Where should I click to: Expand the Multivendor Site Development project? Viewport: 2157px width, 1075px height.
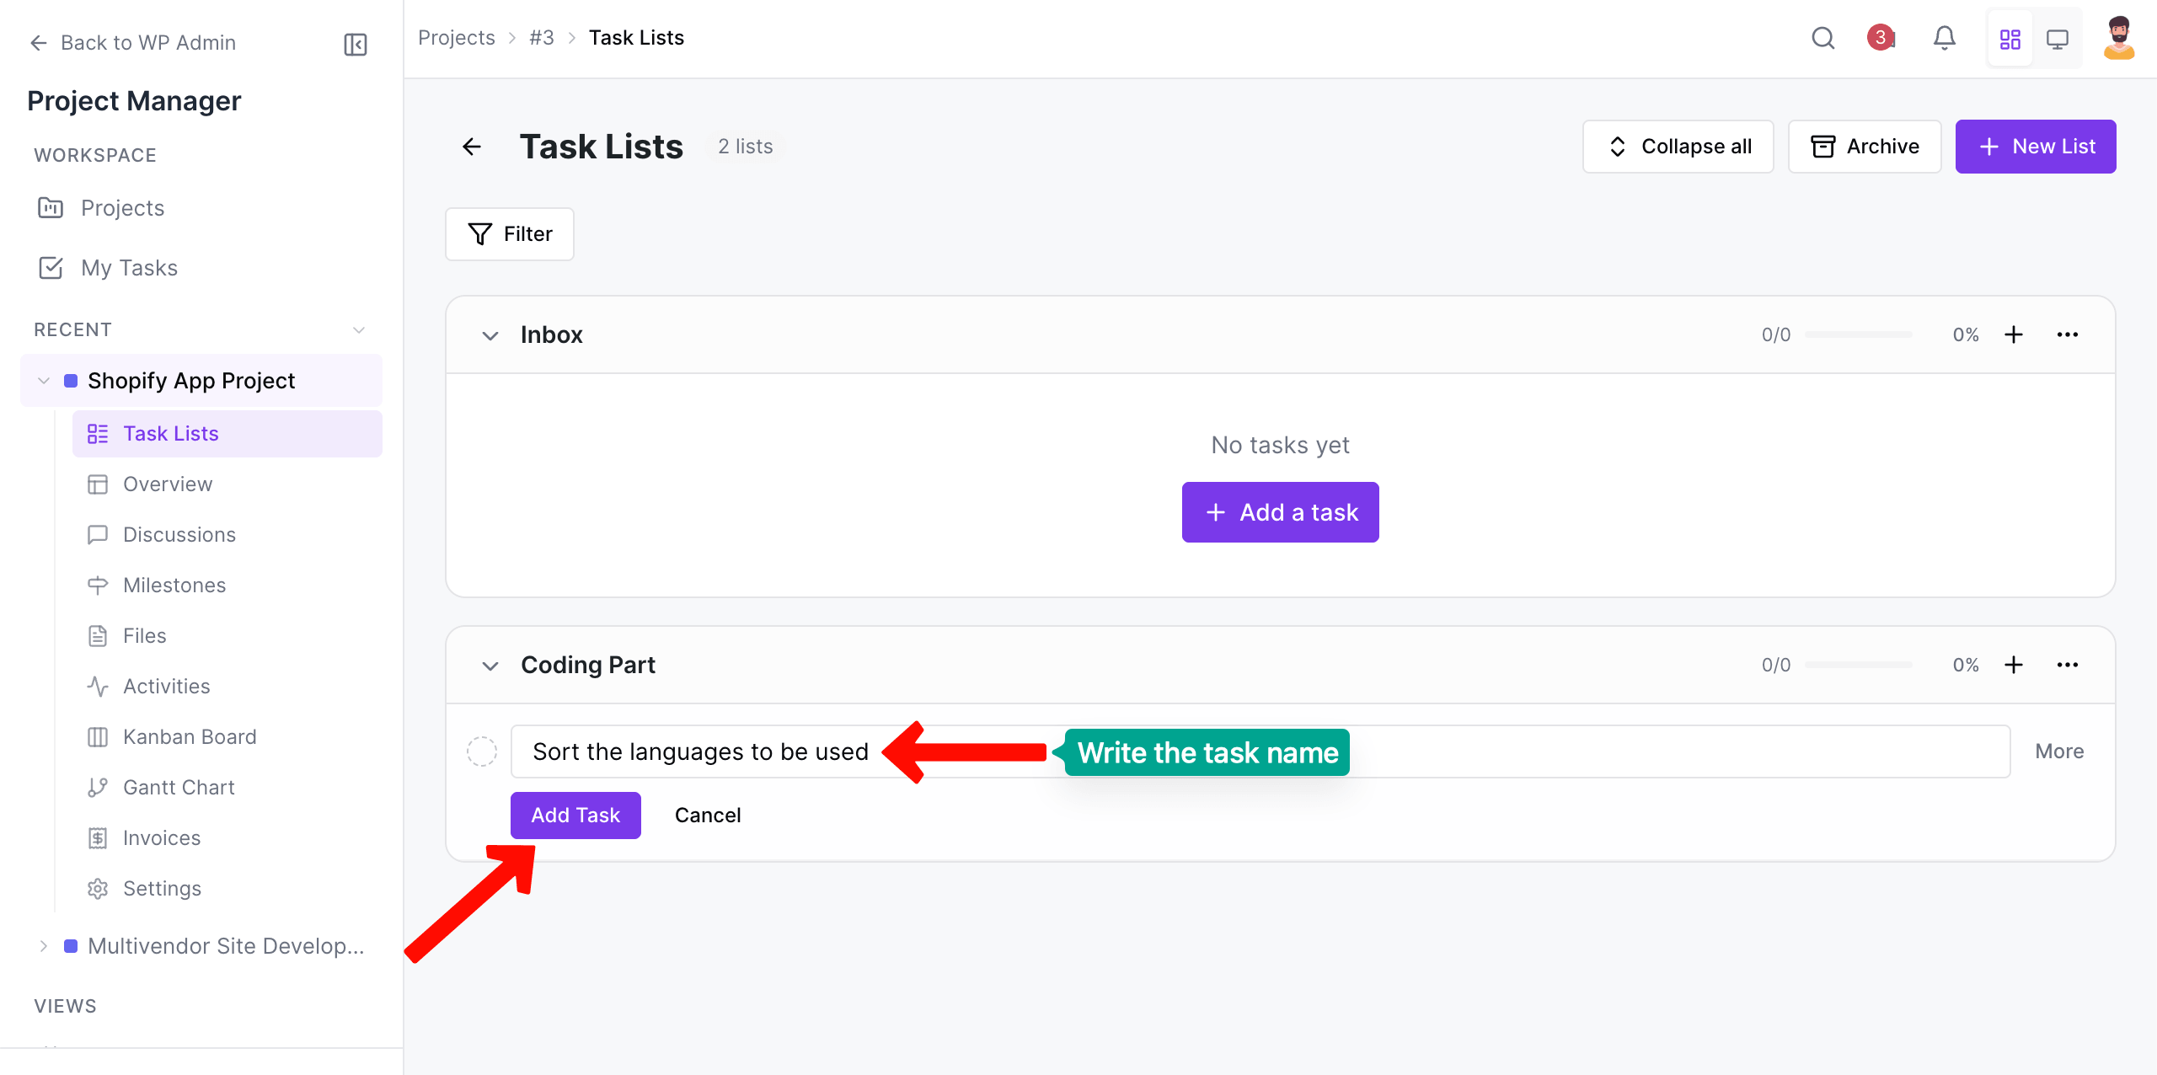(44, 945)
